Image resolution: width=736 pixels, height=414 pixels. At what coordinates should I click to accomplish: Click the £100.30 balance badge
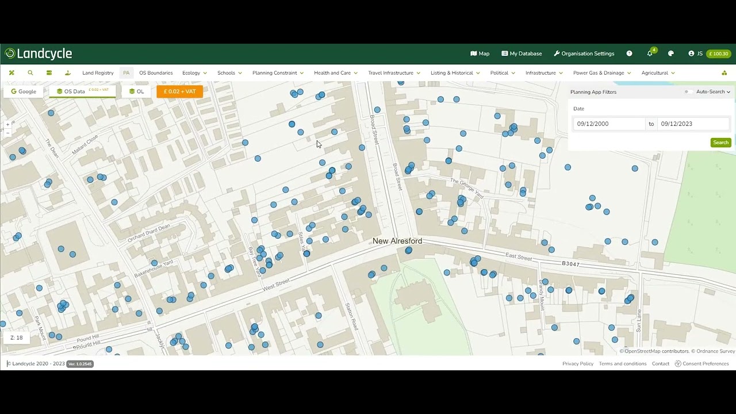[x=718, y=53]
